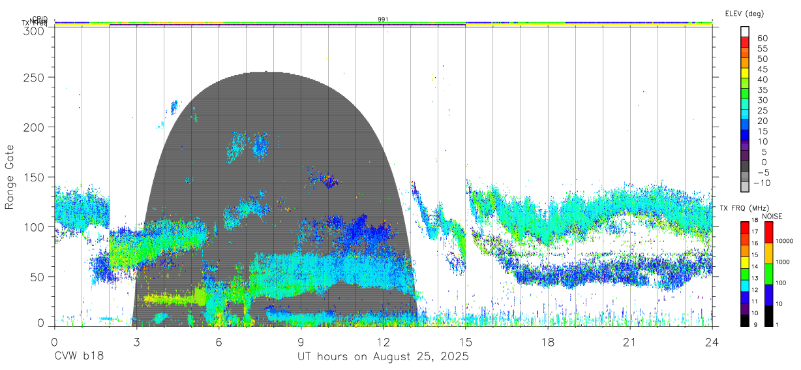
Task: Select the black swatch in TX FRQ color bar
Action: 745,319
